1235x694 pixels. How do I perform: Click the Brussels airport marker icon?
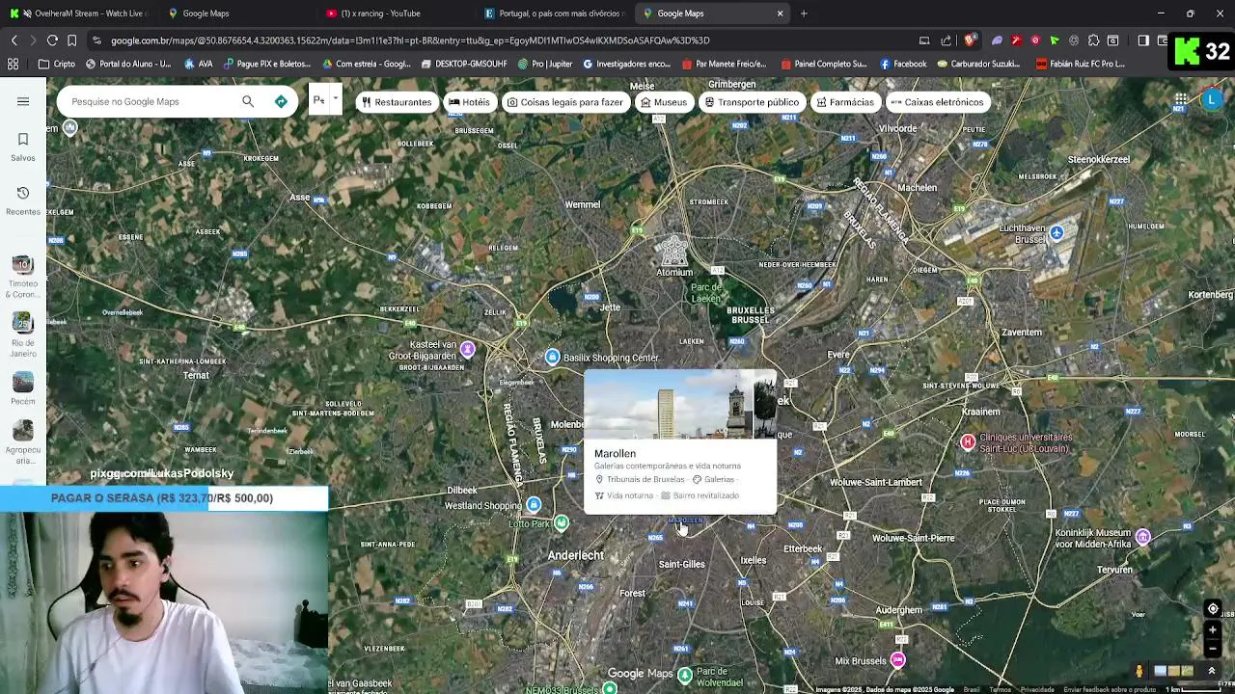click(1057, 233)
